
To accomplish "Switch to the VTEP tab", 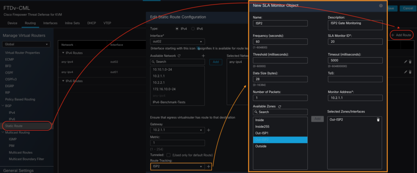I will 107,23.
